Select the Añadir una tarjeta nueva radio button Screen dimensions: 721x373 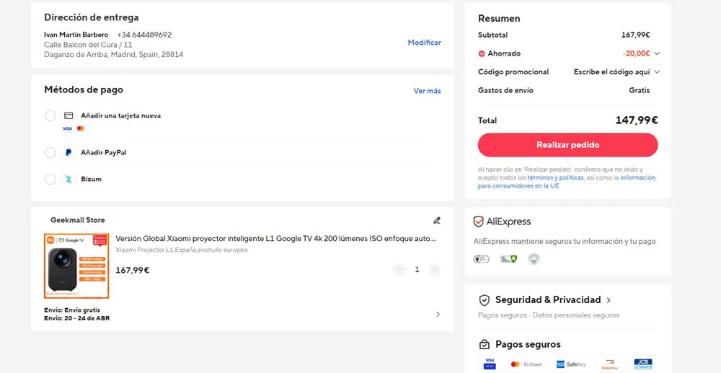tap(50, 115)
